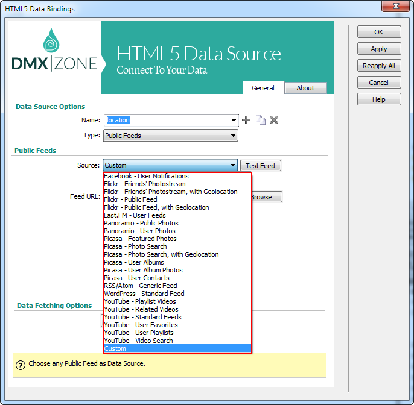Click the DMXzone logo
Viewport: 414px width, 405px height.
(54, 50)
